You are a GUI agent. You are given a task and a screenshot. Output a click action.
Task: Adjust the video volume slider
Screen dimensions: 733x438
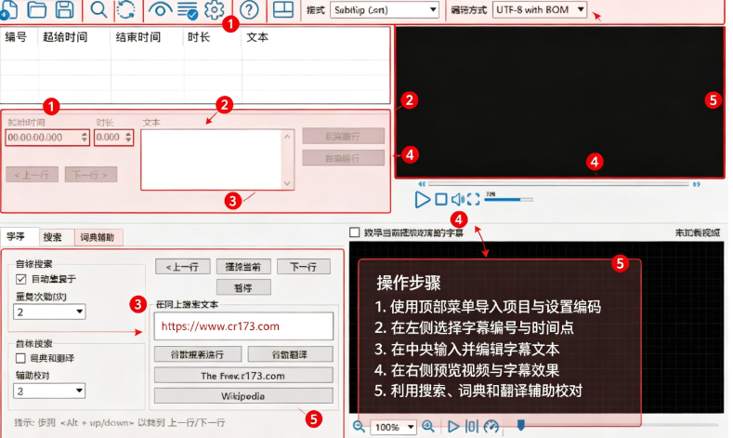coord(508,199)
